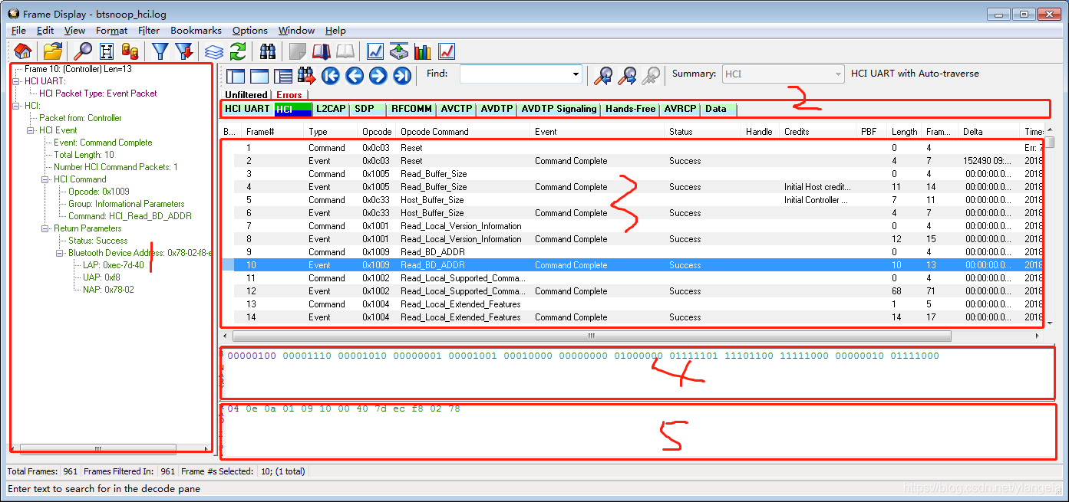Toggle the stacked pane layout
Screen dimensions: 1069x502
coord(282,75)
